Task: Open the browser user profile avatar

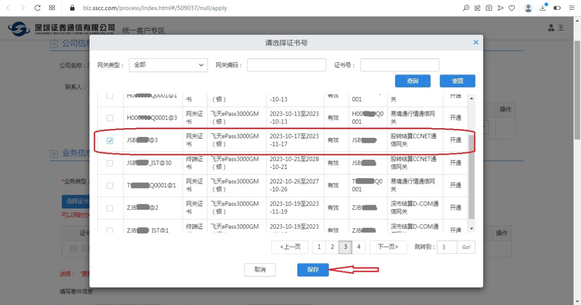Action: 528,8
